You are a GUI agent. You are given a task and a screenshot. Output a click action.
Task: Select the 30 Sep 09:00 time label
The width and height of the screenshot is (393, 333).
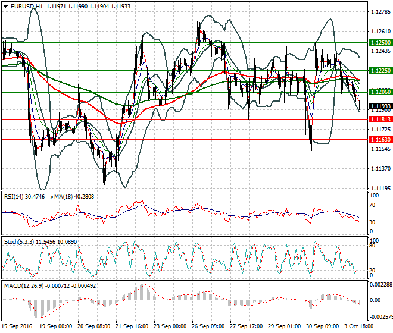pyautogui.click(x=322, y=326)
